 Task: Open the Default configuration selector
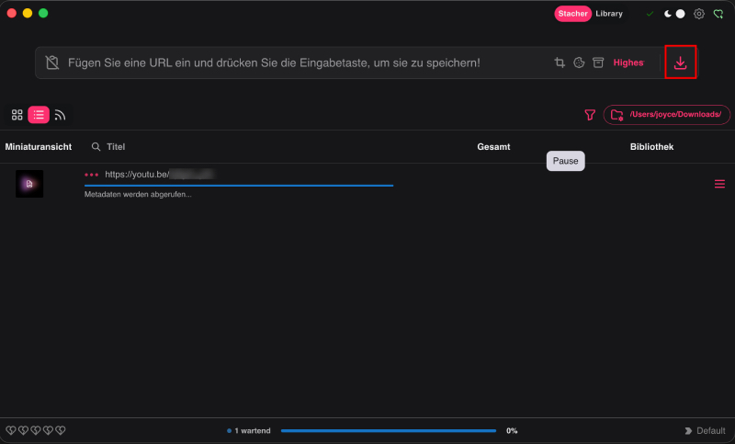point(705,431)
